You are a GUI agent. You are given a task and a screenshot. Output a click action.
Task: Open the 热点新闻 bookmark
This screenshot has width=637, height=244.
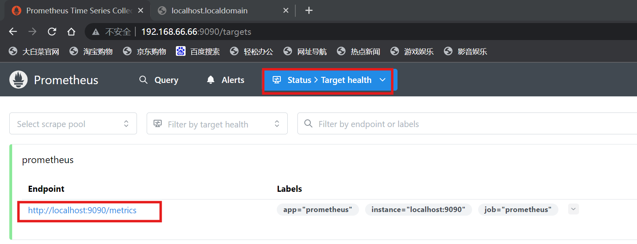point(358,51)
